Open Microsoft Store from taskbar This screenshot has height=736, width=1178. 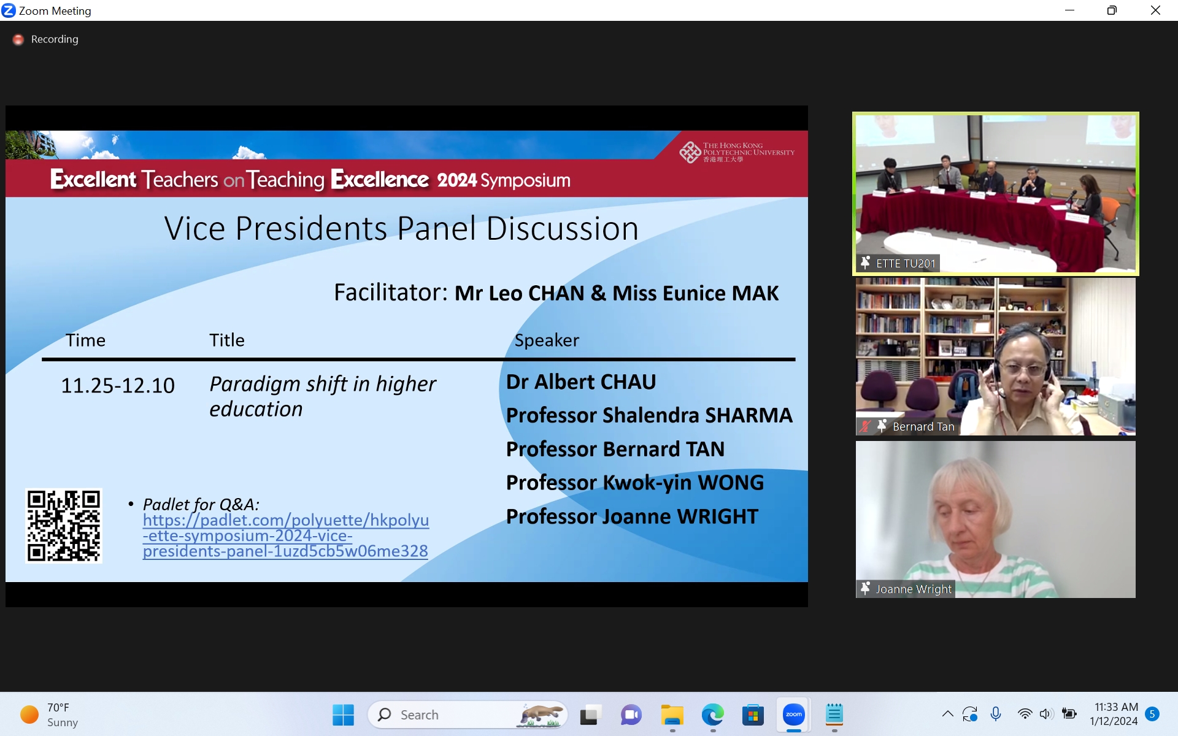[x=753, y=715]
